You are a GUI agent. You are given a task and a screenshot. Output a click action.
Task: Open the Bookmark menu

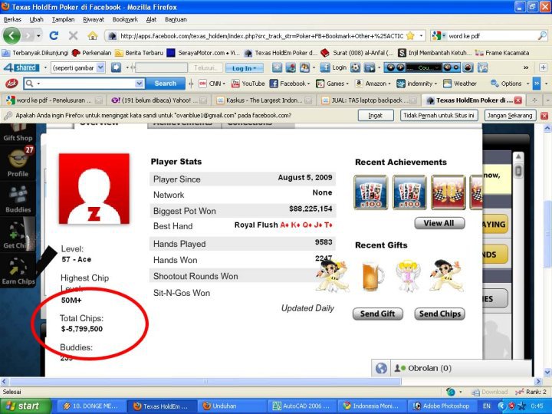pos(125,19)
